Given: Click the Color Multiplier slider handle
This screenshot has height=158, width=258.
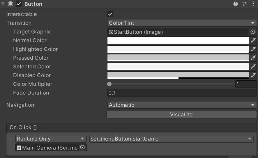Looking at the screenshot, I should click(x=109, y=84).
